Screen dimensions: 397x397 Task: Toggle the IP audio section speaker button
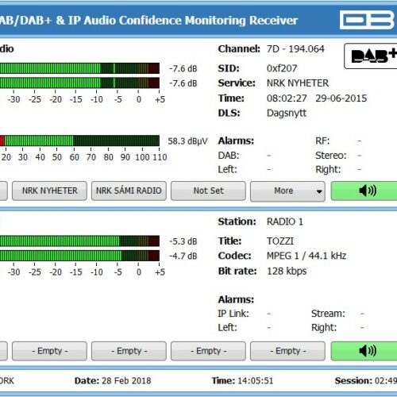coord(364,351)
